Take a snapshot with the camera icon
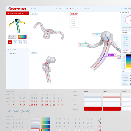 [x=85, y=8]
